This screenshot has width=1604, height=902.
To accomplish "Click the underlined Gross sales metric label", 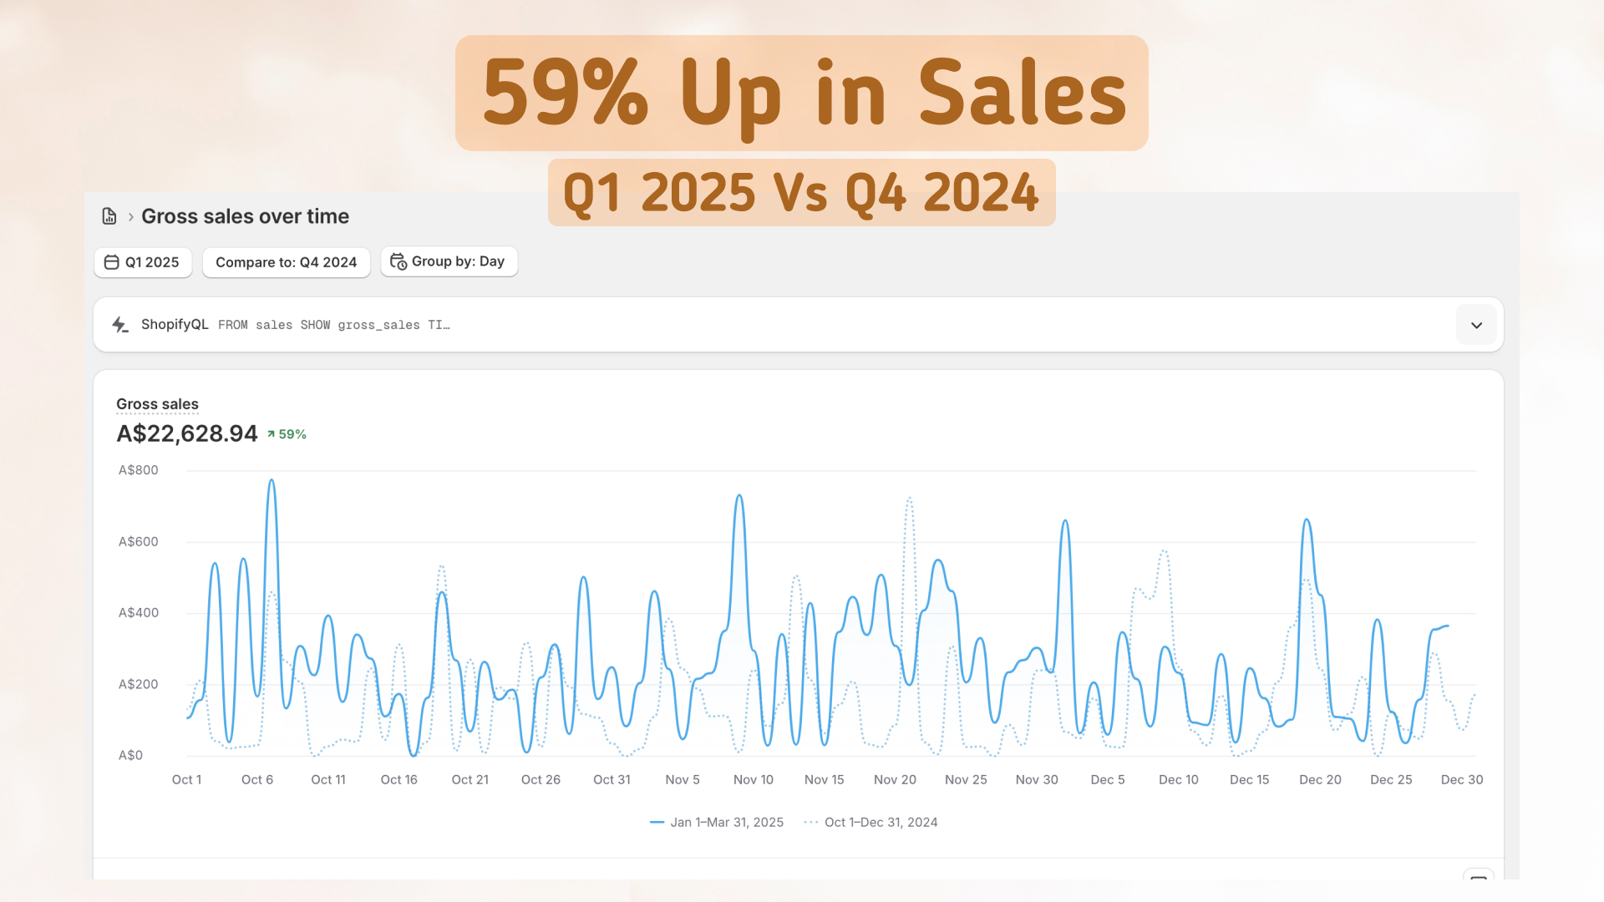I will coord(157,404).
